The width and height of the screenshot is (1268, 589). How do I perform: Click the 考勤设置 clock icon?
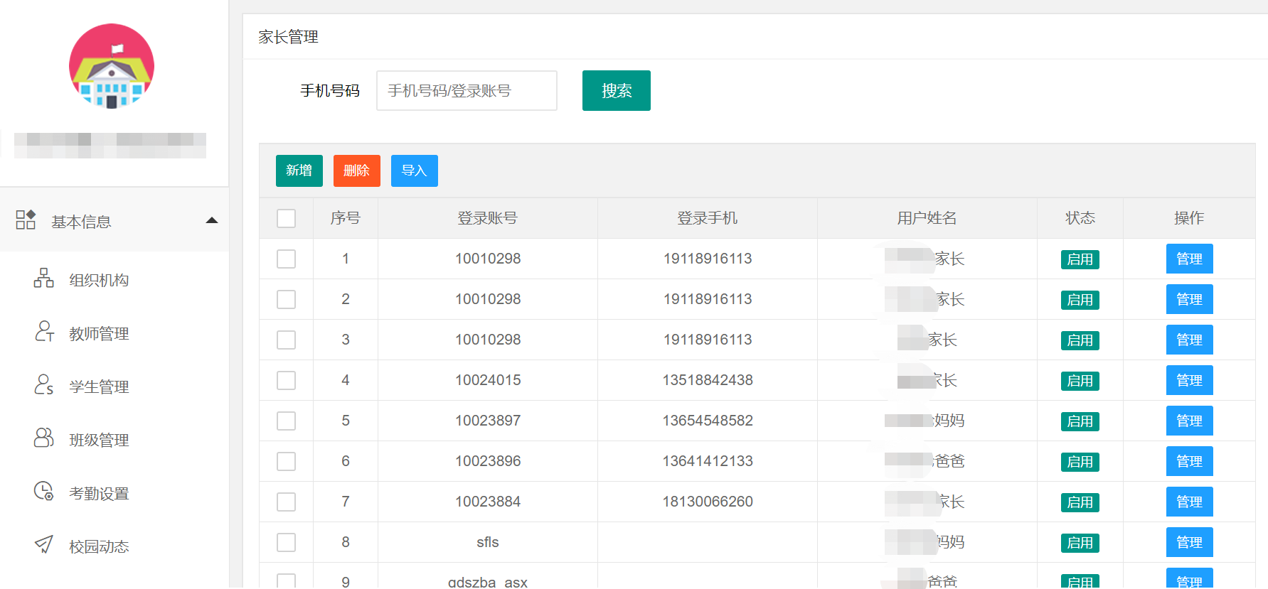(44, 491)
